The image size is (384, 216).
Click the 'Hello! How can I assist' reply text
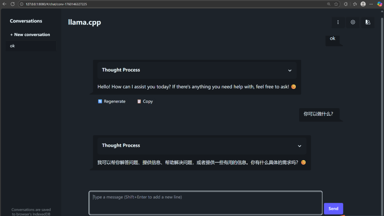pos(193,87)
